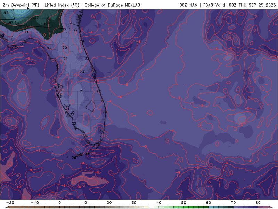Click the "-20" color bar label
278x209 pixels.
(10, 203)
